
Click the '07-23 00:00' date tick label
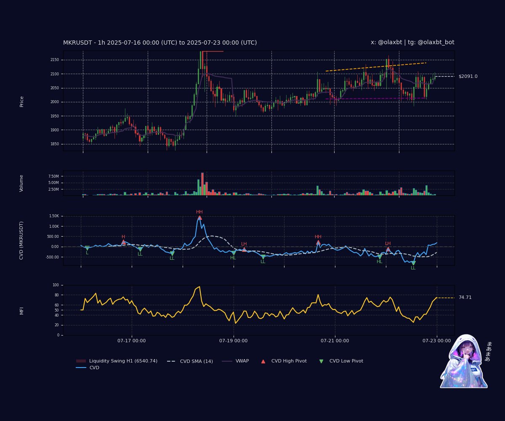point(437,341)
